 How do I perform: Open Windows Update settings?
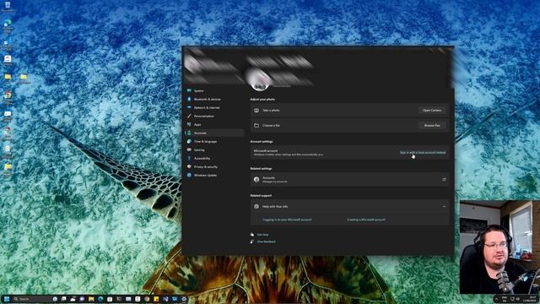click(214, 175)
